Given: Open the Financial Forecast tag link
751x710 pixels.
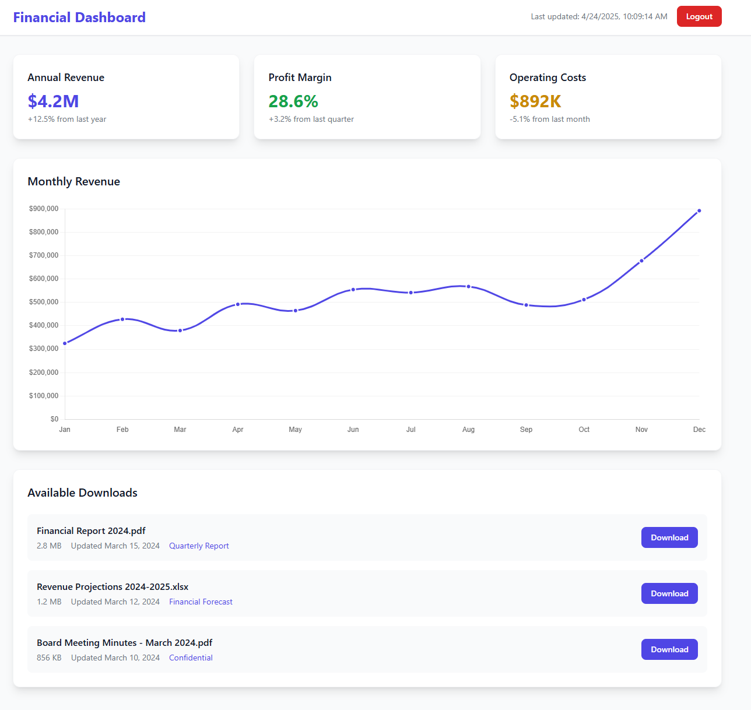Looking at the screenshot, I should point(201,602).
